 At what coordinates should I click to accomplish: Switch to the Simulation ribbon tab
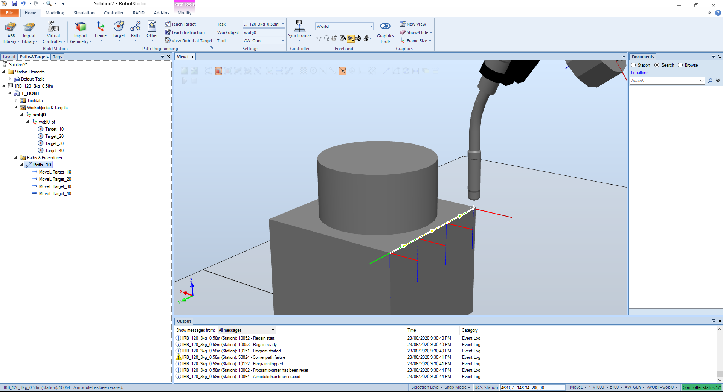(x=84, y=13)
